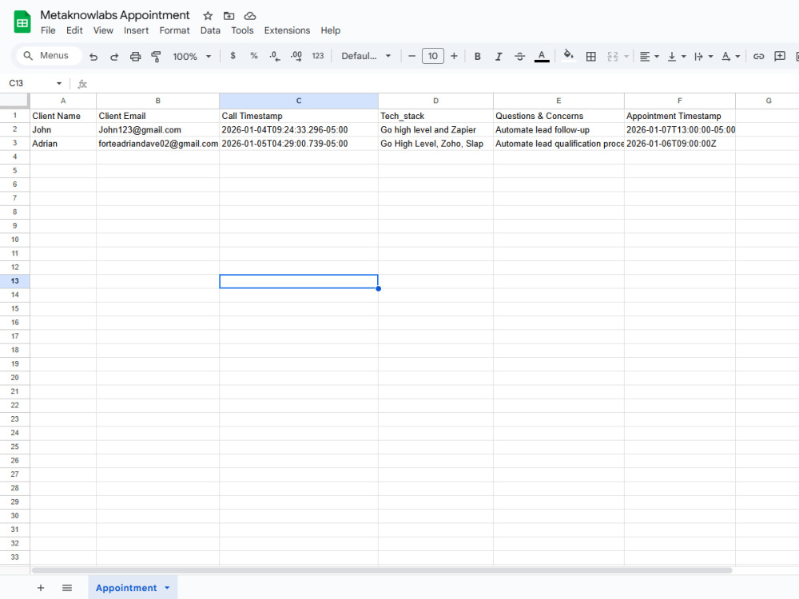This screenshot has width=799, height=599.
Task: Click the select all corner box
Action: click(14, 101)
